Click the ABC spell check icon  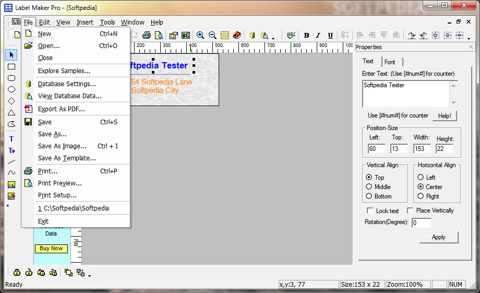point(291,35)
